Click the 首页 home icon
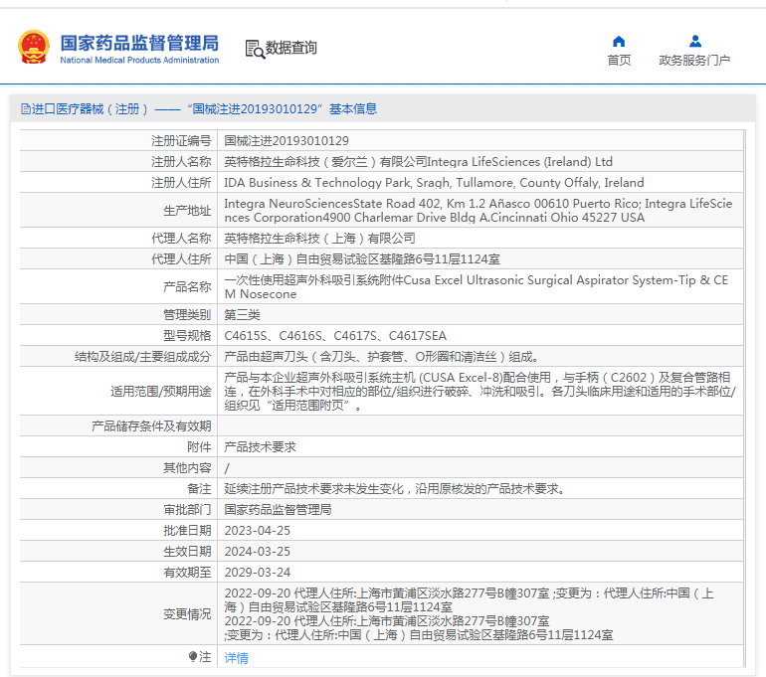766x677 pixels. pos(619,41)
